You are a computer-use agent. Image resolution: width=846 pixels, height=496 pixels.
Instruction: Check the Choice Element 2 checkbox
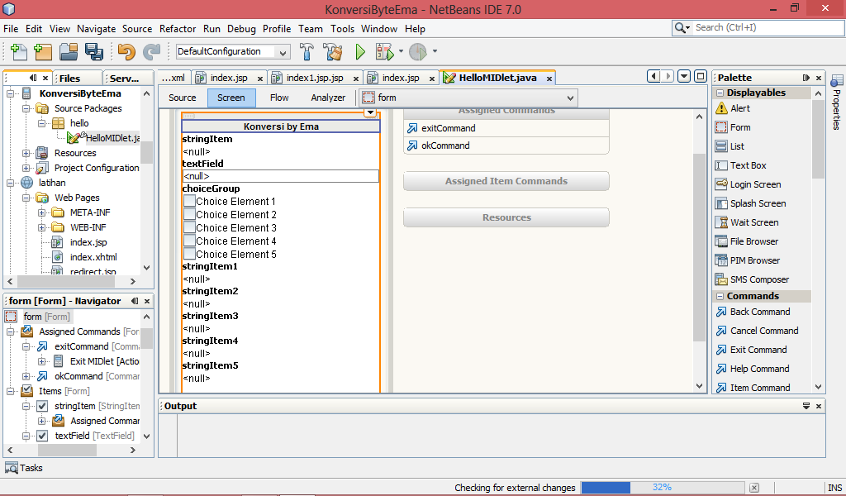(189, 214)
